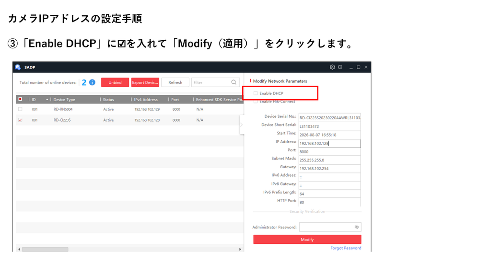Select the RD-RN5004 device name cell
This screenshot has height=274, width=491.
click(63, 109)
